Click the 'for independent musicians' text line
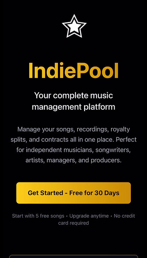Image resolution: width=147 pixels, height=258 pixels. tap(73, 150)
